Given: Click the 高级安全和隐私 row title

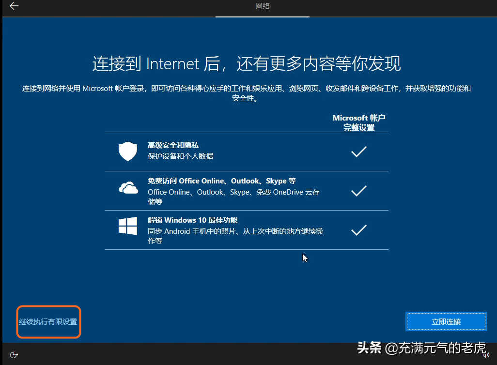Looking at the screenshot, I should 173,145.
